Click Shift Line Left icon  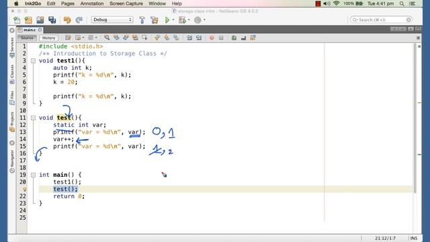pos(189,38)
